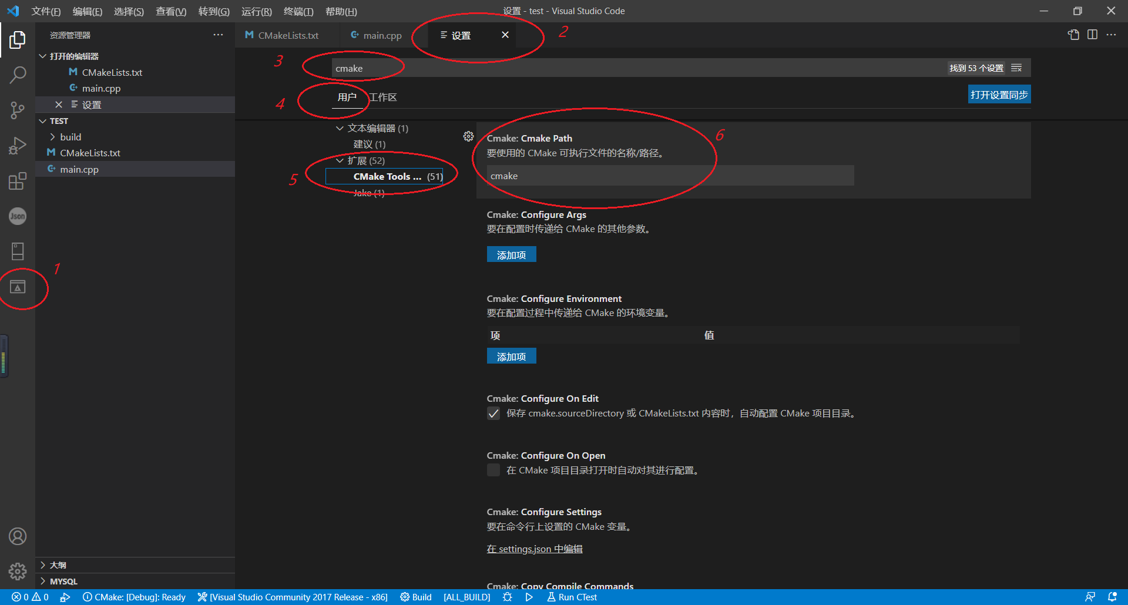
Task: Click the settings gear next to Cmake Path
Action: [468, 136]
